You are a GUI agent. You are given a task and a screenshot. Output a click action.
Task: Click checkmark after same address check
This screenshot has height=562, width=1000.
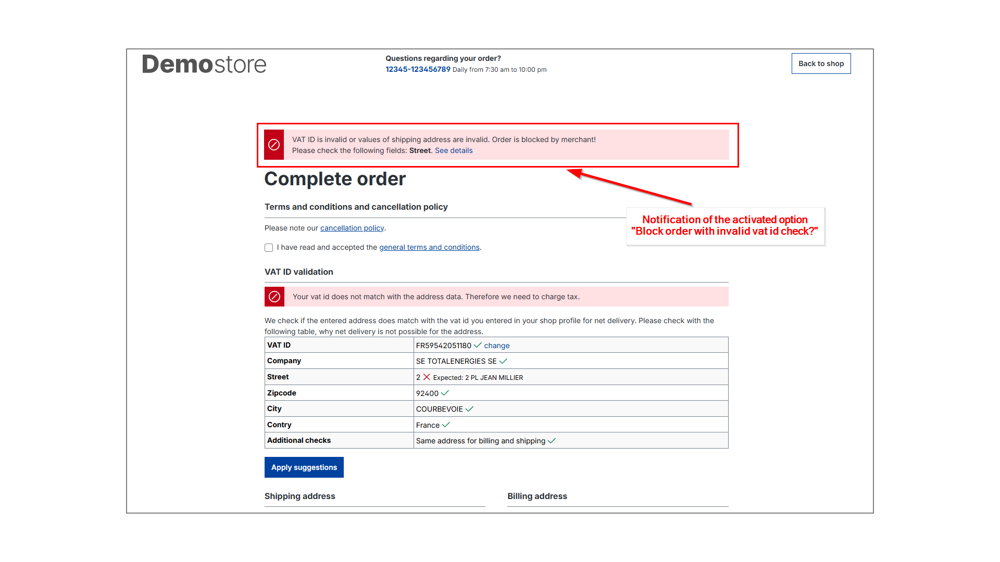[552, 441]
